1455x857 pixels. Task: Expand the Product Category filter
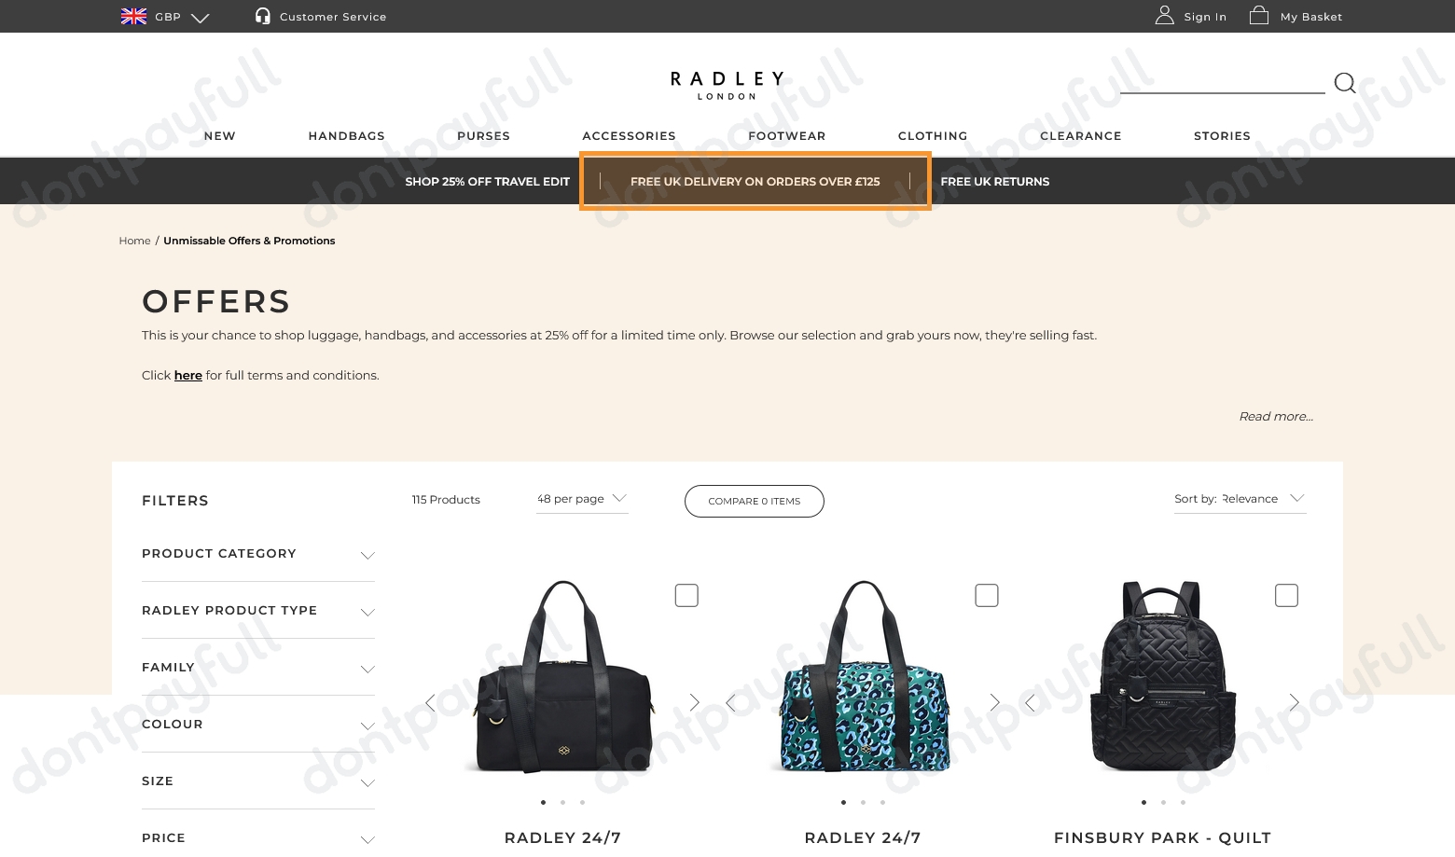[258, 554]
